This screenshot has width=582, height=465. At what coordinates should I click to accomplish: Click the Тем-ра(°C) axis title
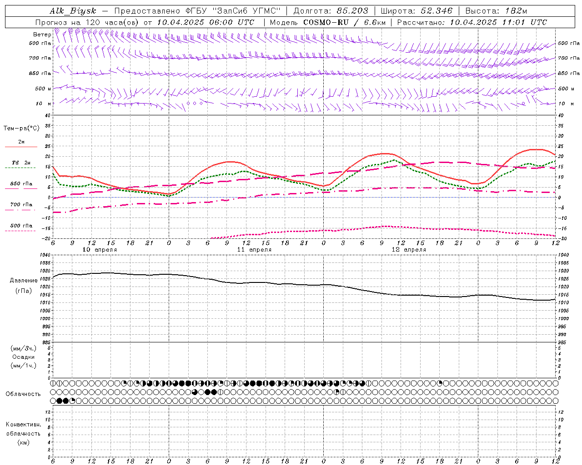tap(21, 129)
